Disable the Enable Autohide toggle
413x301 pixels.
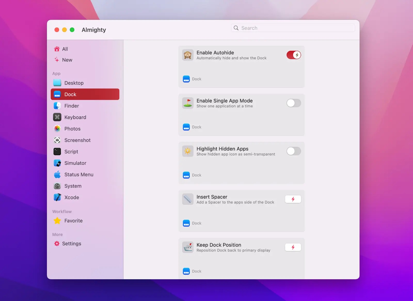pyautogui.click(x=294, y=55)
